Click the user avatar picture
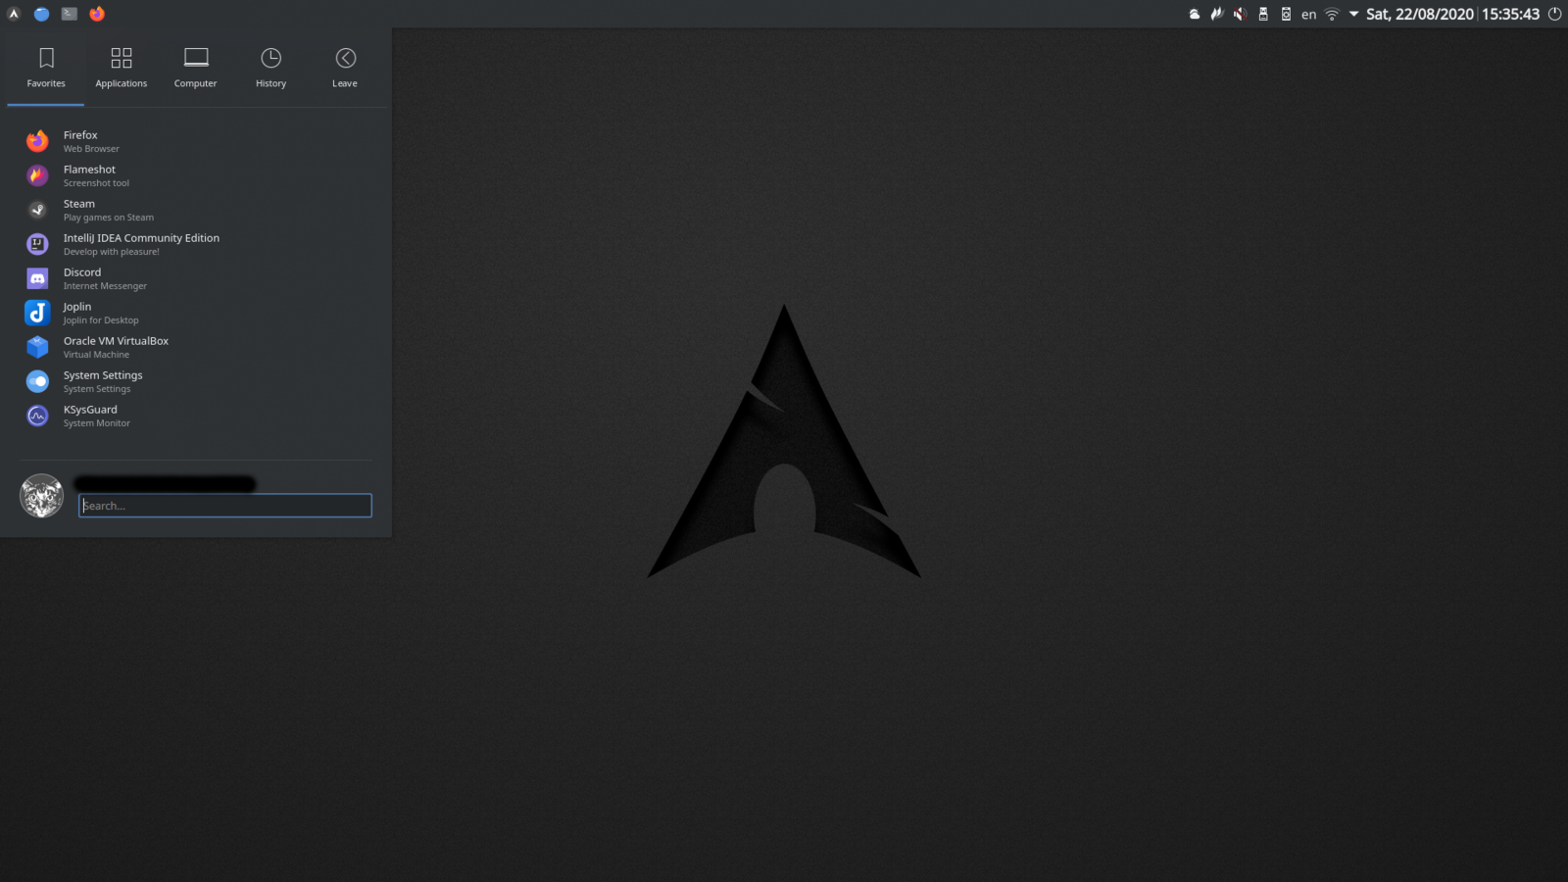The image size is (1568, 882). point(41,496)
